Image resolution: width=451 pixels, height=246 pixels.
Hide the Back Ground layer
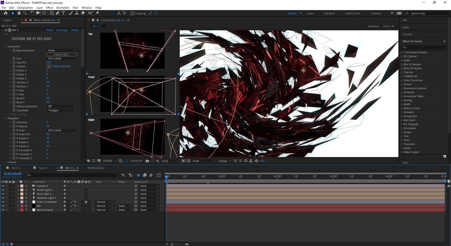pos(3,210)
